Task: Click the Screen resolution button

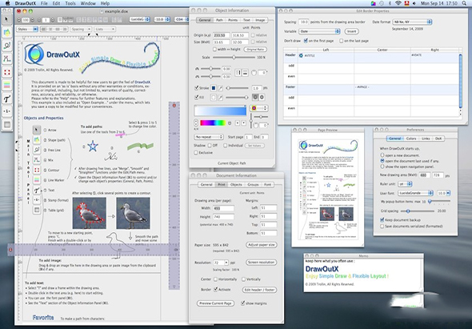Action: (262, 263)
